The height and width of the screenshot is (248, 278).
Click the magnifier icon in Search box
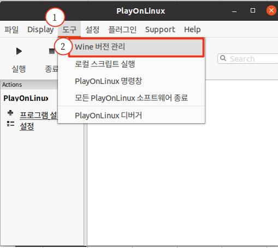coord(223,58)
